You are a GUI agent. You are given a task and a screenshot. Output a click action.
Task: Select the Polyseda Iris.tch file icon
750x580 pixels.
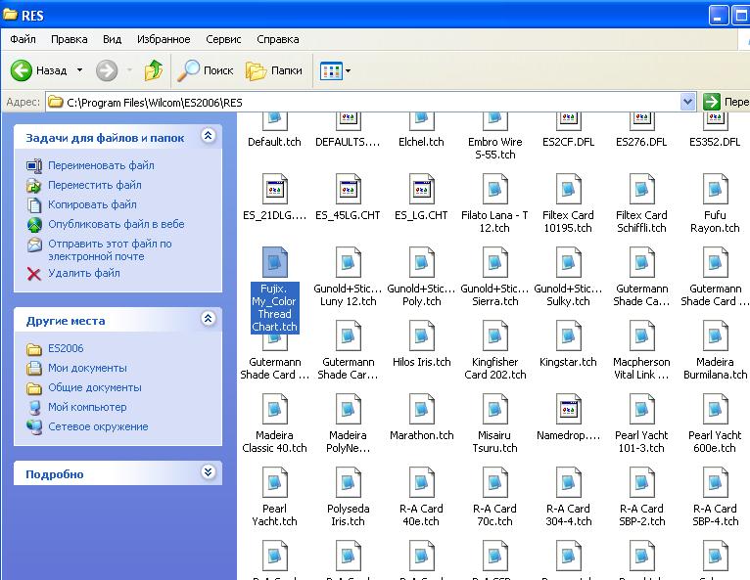pyautogui.click(x=348, y=482)
